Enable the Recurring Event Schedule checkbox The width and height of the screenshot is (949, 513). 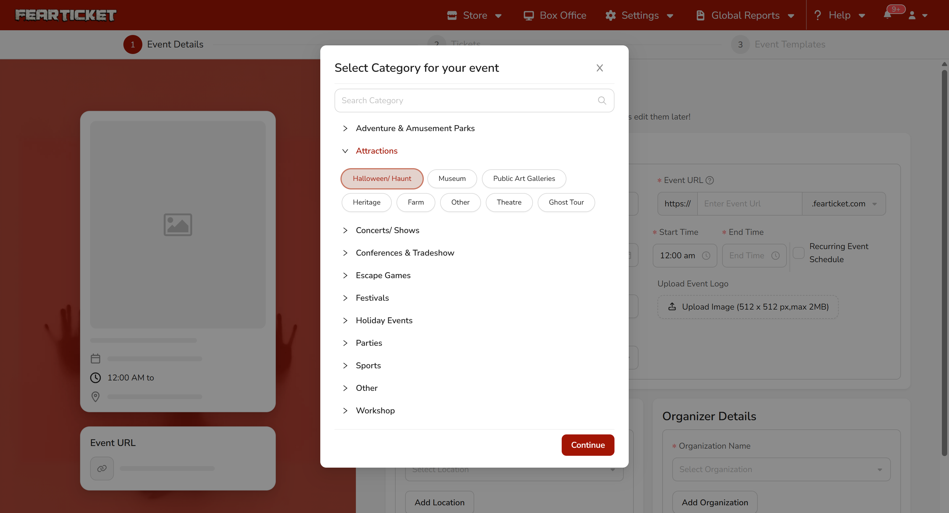click(798, 253)
